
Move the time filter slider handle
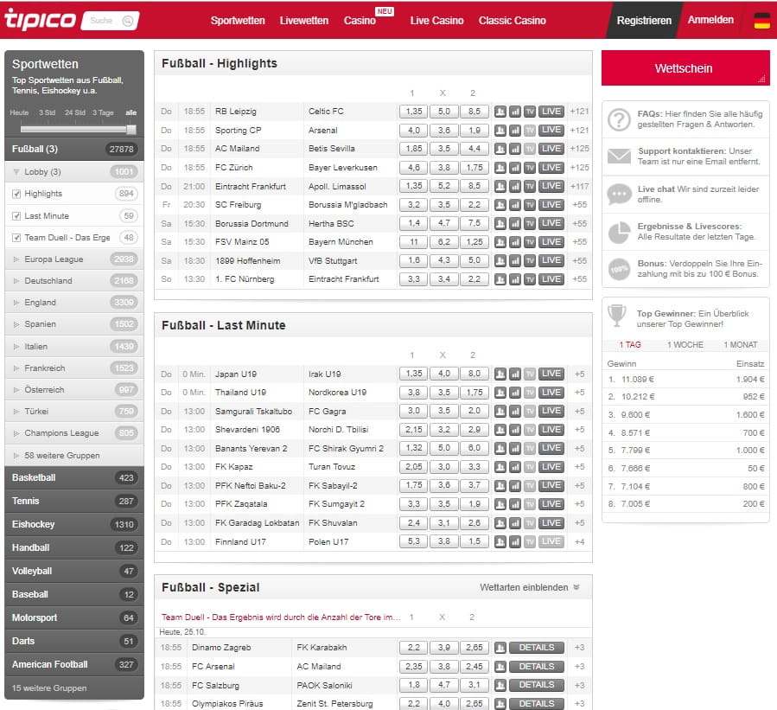(131, 130)
